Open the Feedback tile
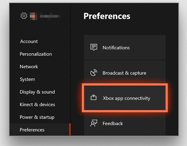 (x=125, y=123)
